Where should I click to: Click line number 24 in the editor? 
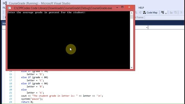point(11,102)
